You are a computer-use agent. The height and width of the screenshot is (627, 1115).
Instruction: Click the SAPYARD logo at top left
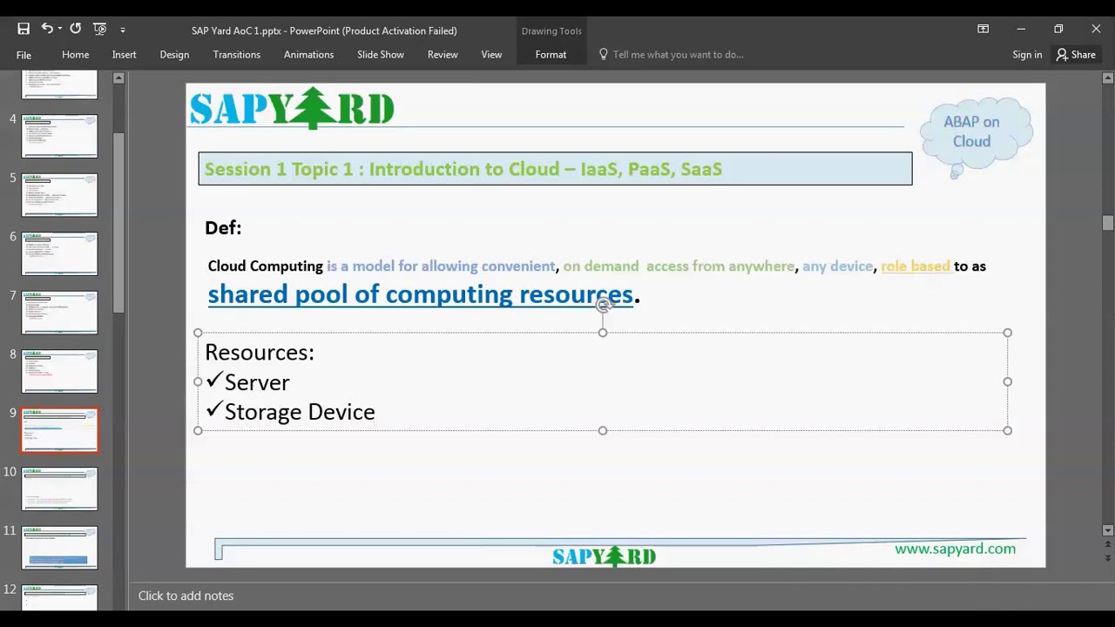(x=292, y=109)
